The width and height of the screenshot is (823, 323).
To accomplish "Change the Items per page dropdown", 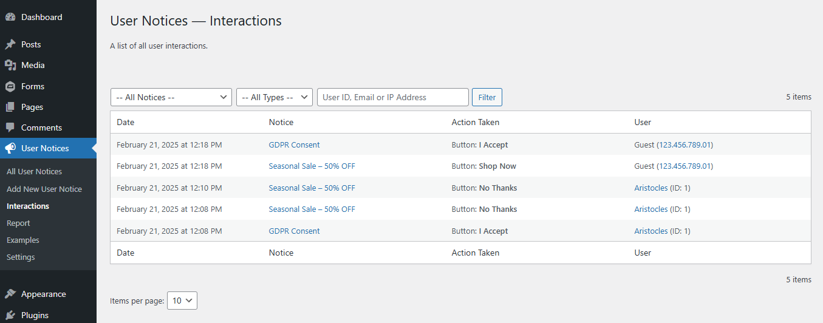I will pos(182,301).
